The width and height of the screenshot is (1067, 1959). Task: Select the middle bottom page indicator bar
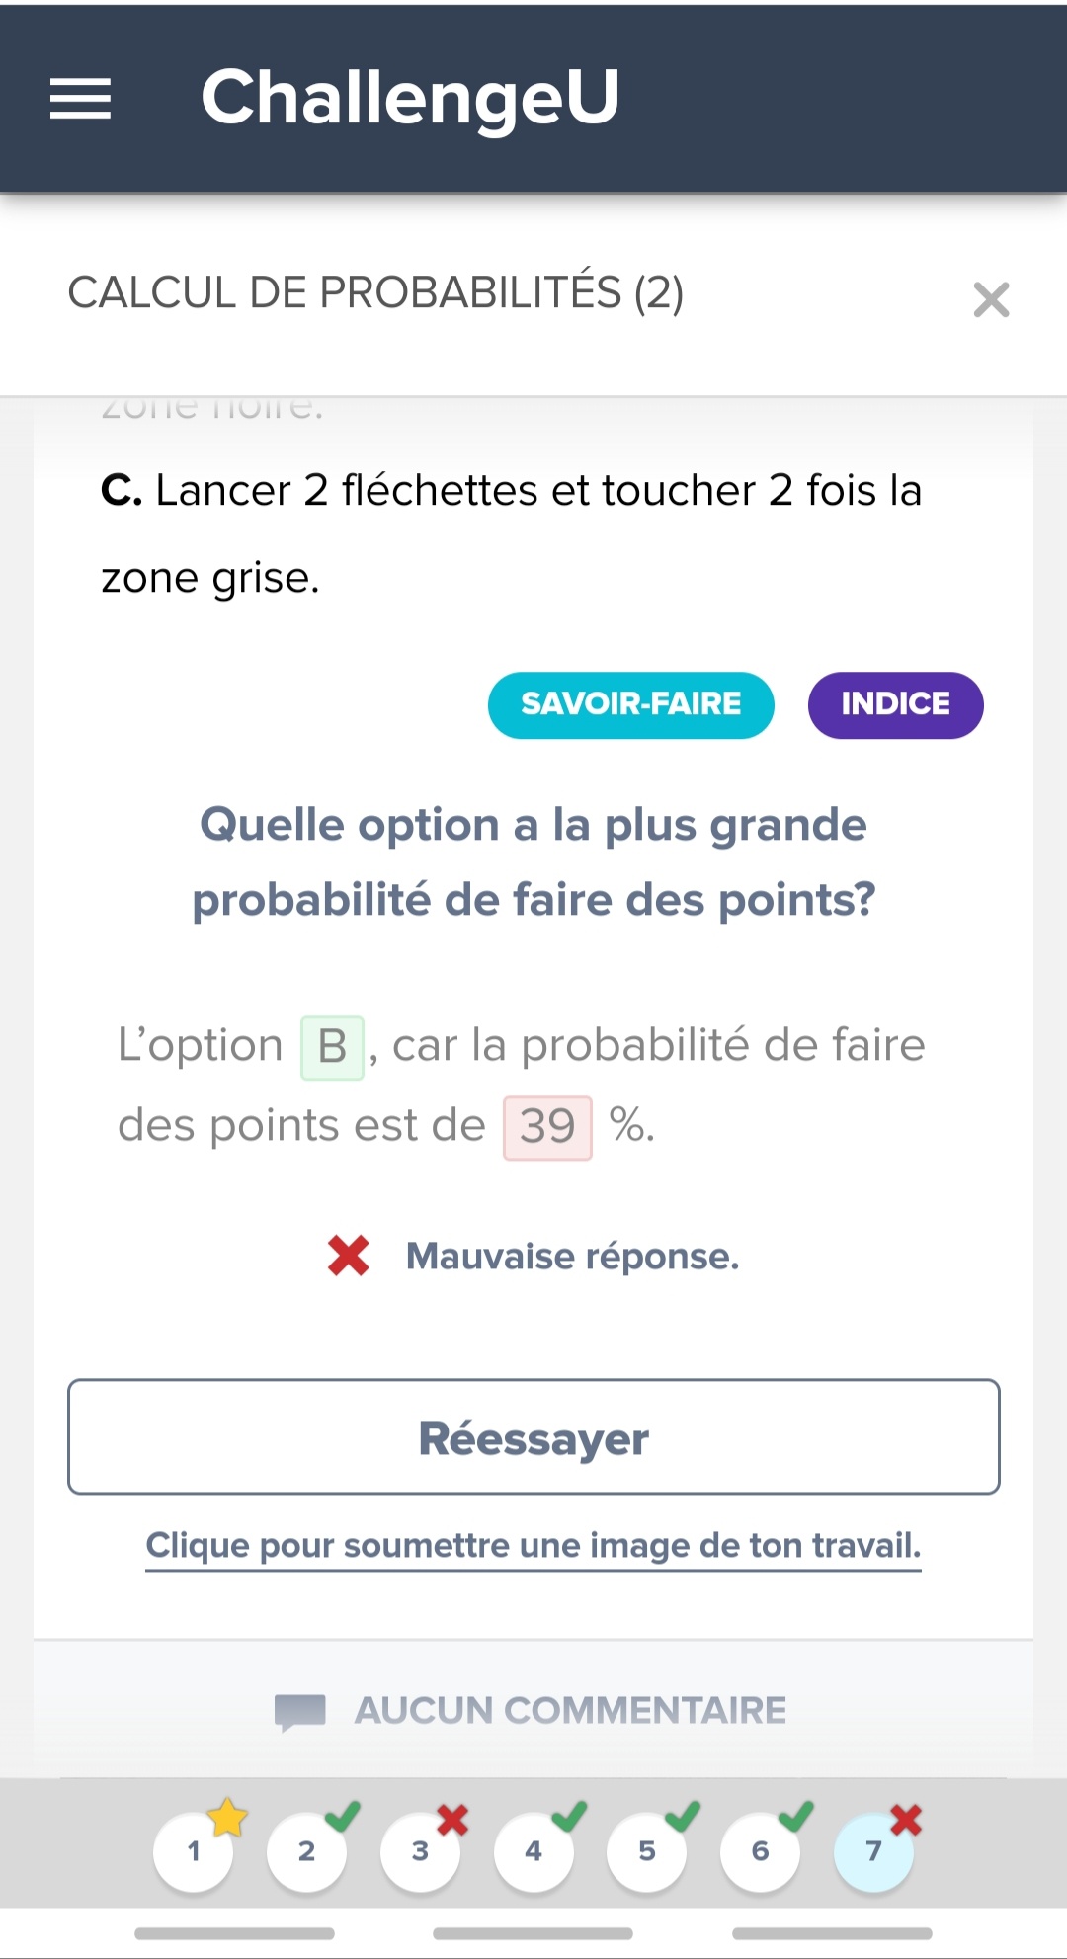point(533,1933)
